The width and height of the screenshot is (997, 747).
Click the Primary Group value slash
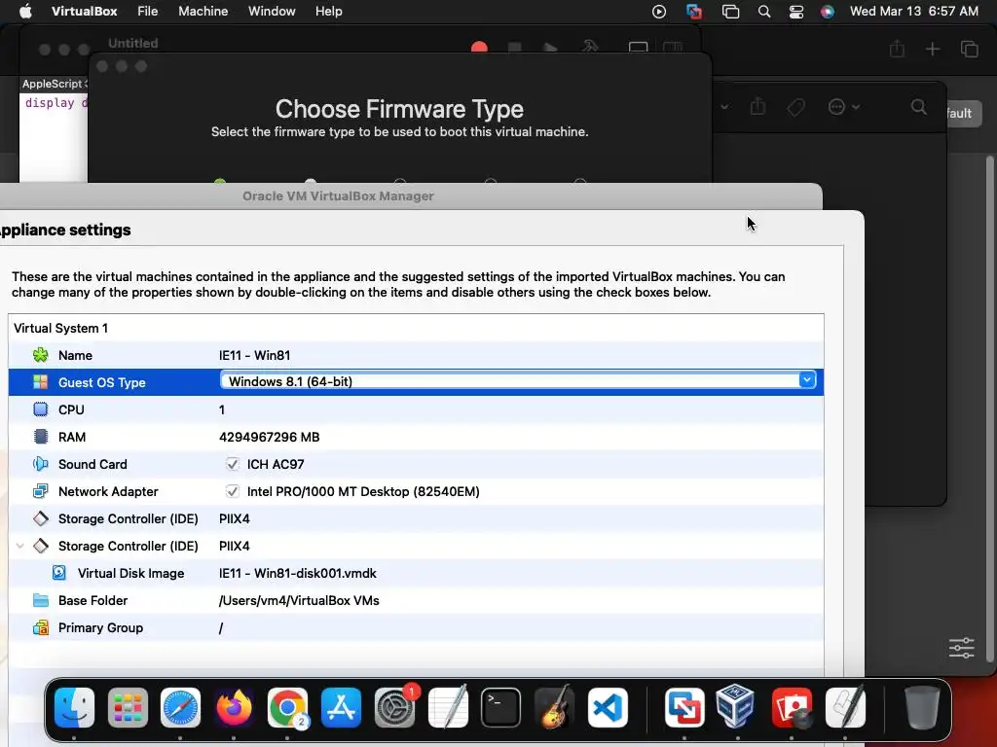pyautogui.click(x=221, y=627)
